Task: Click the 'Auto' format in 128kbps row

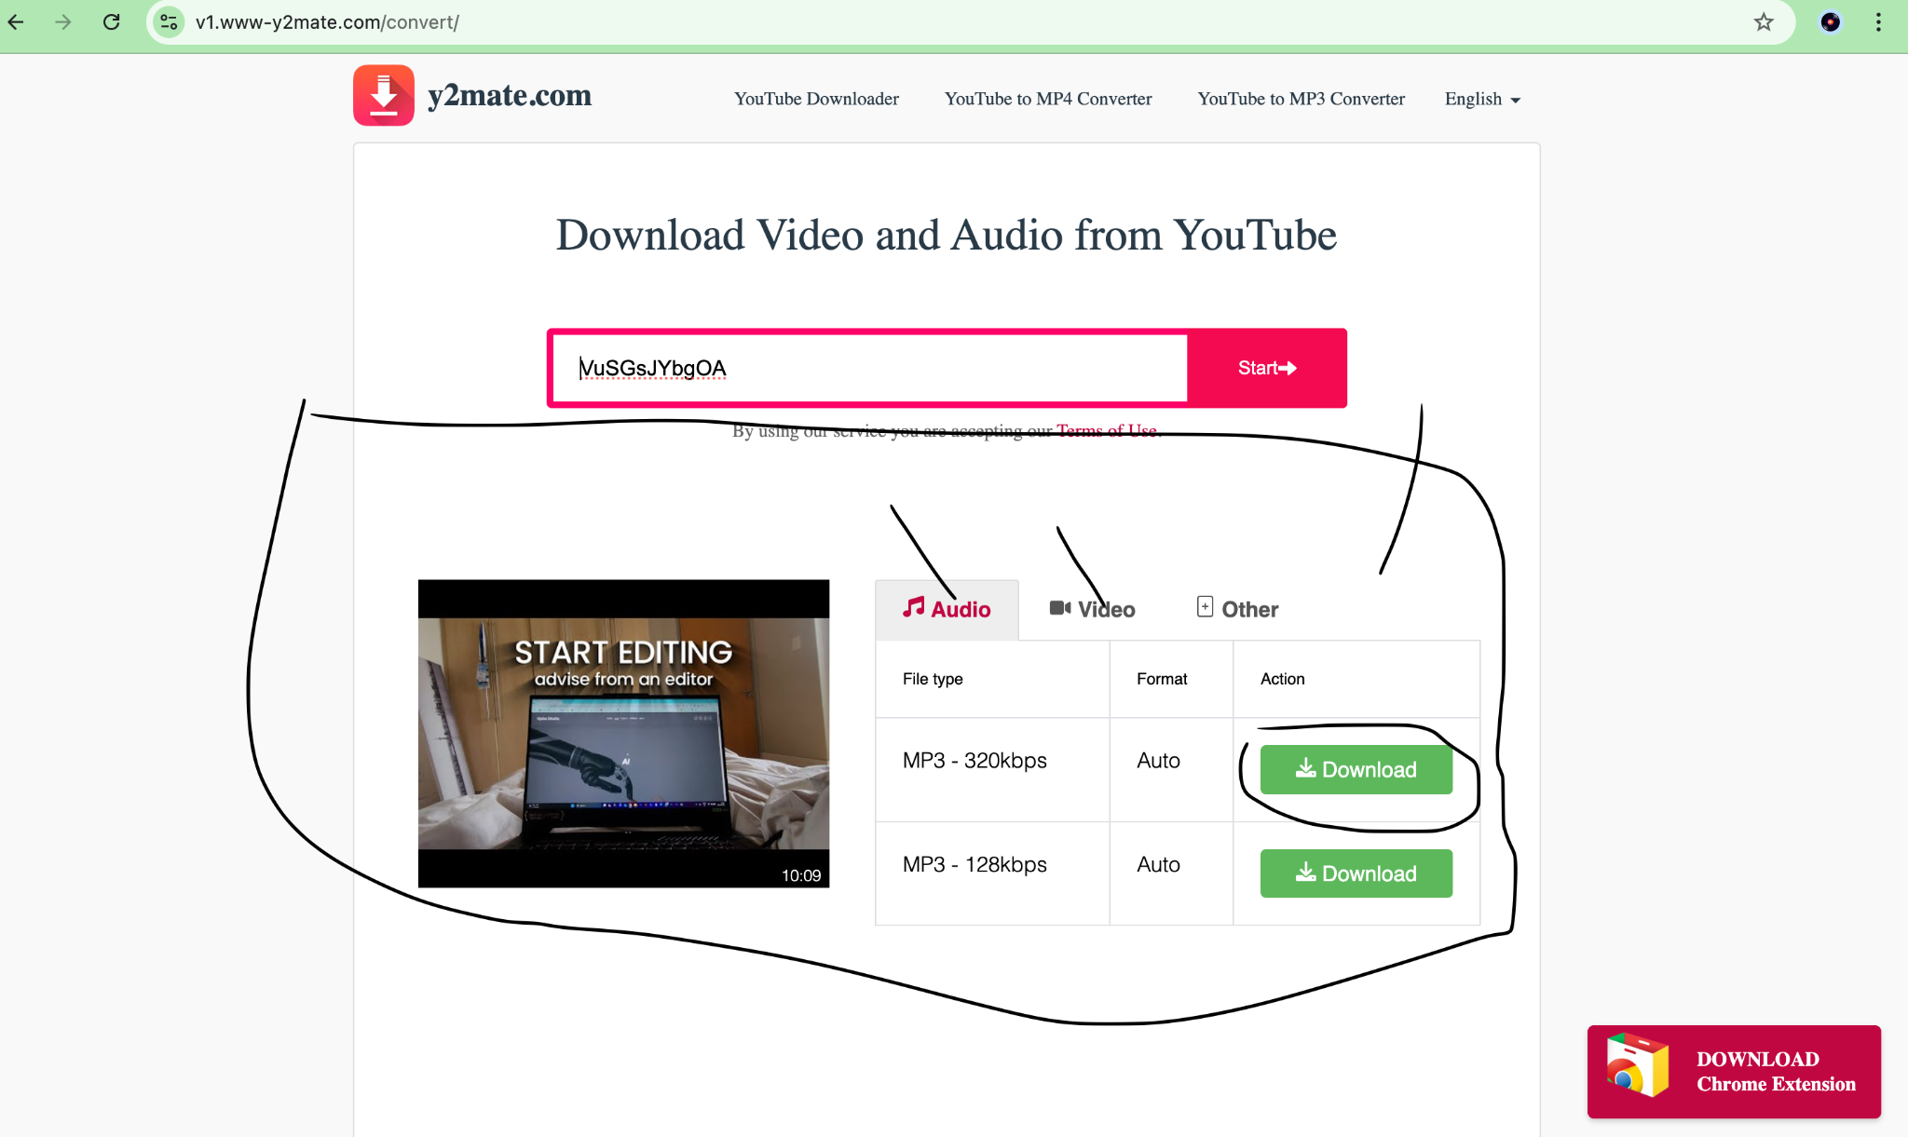Action: click(1158, 865)
